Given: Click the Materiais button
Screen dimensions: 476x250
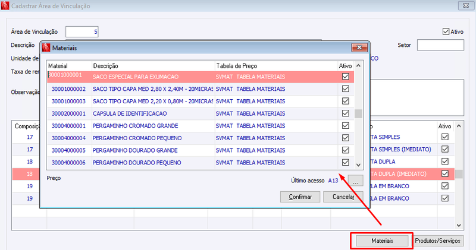Looking at the screenshot, I should (x=382, y=241).
